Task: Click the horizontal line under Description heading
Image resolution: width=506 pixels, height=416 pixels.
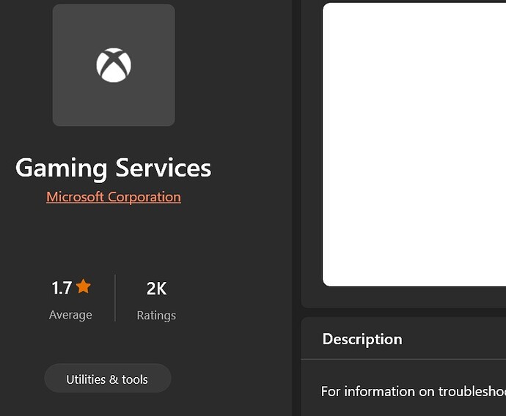Action: [403, 359]
